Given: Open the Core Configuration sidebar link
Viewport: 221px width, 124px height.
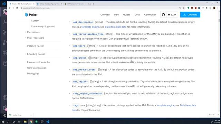Looking at the screenshot, I should pyautogui.click(x=37, y=68).
